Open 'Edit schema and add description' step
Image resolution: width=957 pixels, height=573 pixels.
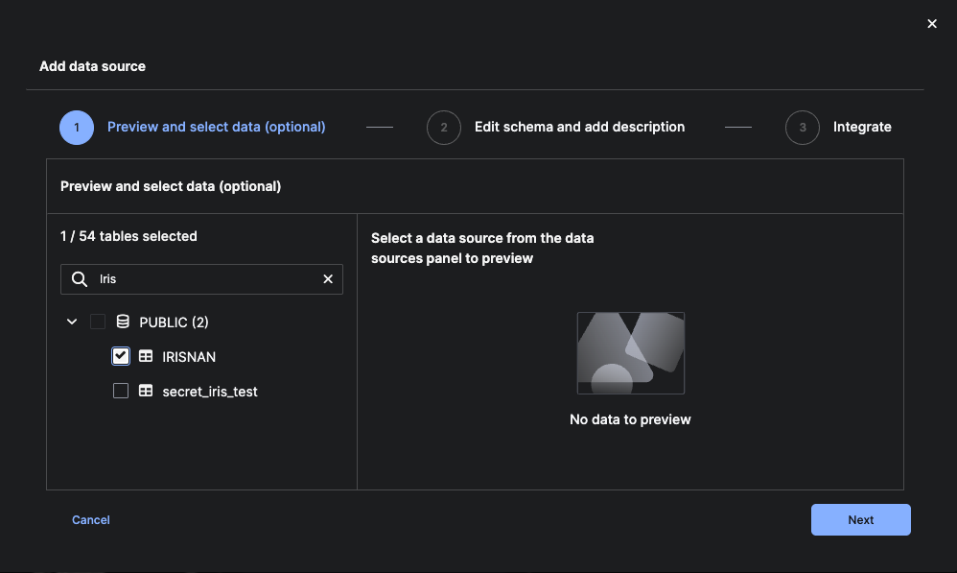(x=579, y=127)
